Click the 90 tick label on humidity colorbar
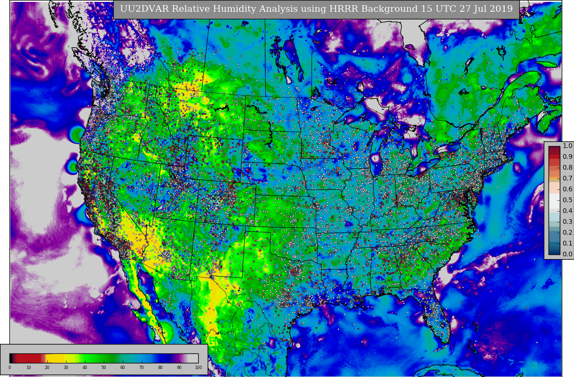This screenshot has width=574, height=377. (x=179, y=368)
